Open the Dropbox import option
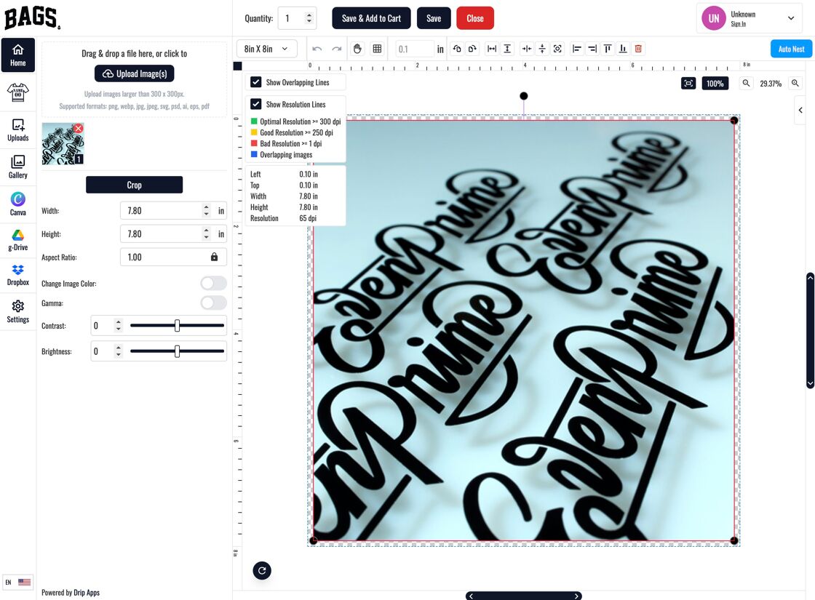This screenshot has width=815, height=600. click(17, 276)
